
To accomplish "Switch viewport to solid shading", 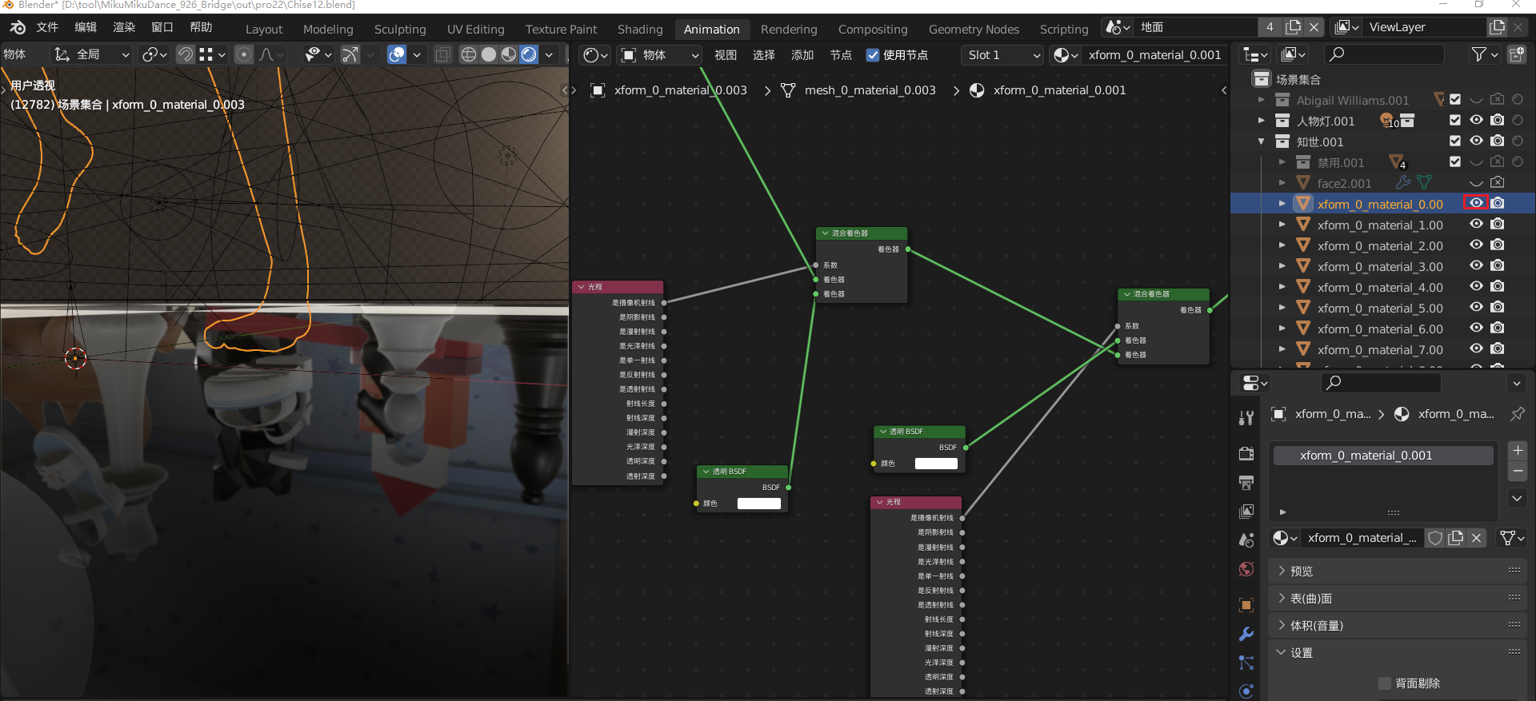I will click(x=489, y=54).
